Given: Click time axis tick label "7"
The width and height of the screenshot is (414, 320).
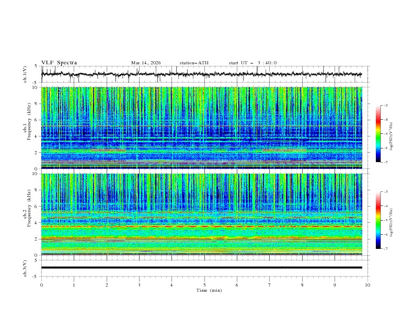Looking at the screenshot, I should (270, 285).
